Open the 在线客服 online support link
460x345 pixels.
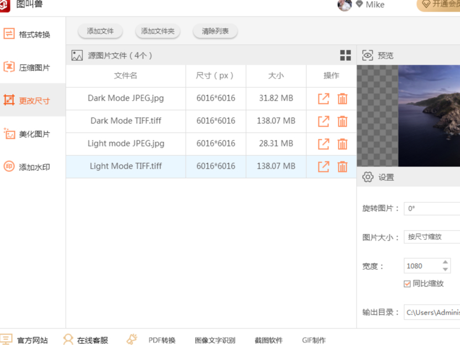(92, 340)
